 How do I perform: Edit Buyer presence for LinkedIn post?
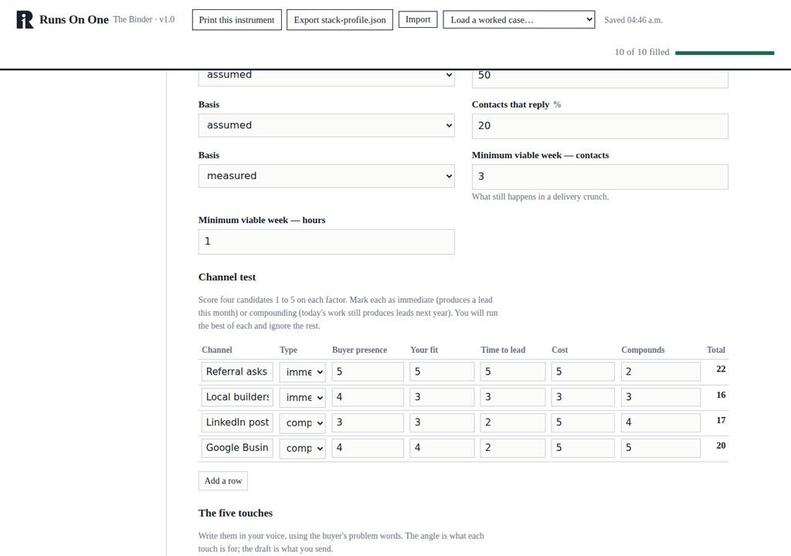click(x=368, y=422)
